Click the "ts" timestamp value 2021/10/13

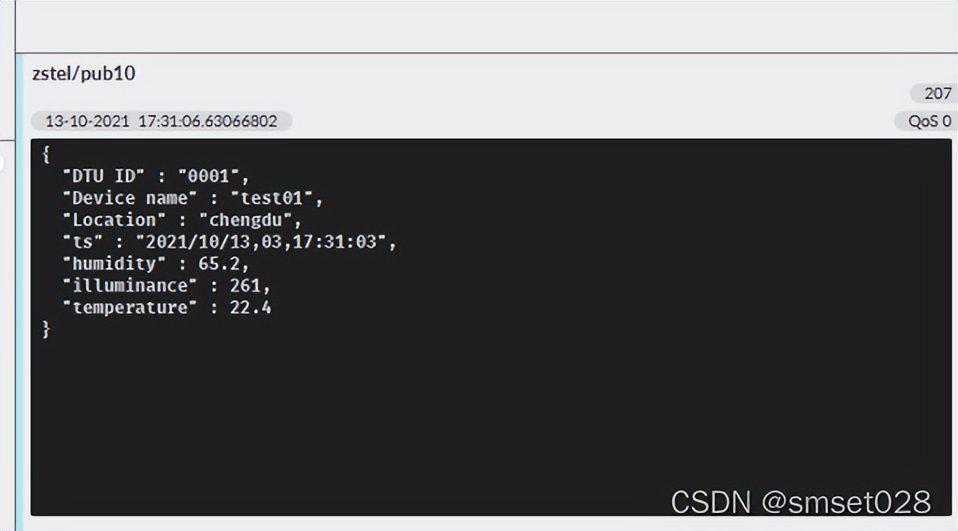(261, 242)
